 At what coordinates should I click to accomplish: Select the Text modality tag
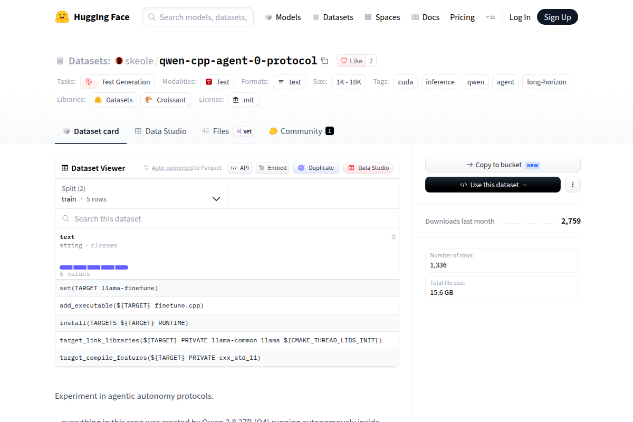[217, 82]
